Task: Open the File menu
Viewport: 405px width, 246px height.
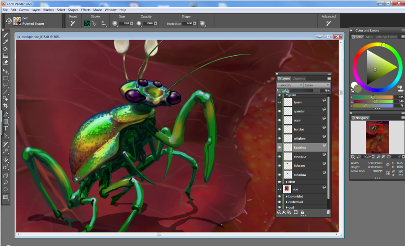Action: (x=5, y=10)
